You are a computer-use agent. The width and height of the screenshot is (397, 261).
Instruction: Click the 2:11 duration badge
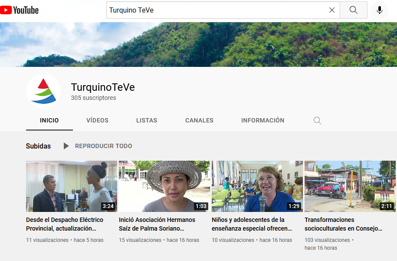[387, 206]
